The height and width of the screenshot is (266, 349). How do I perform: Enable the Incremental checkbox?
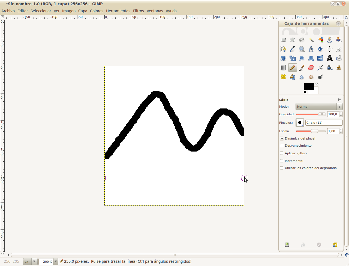[x=281, y=161]
